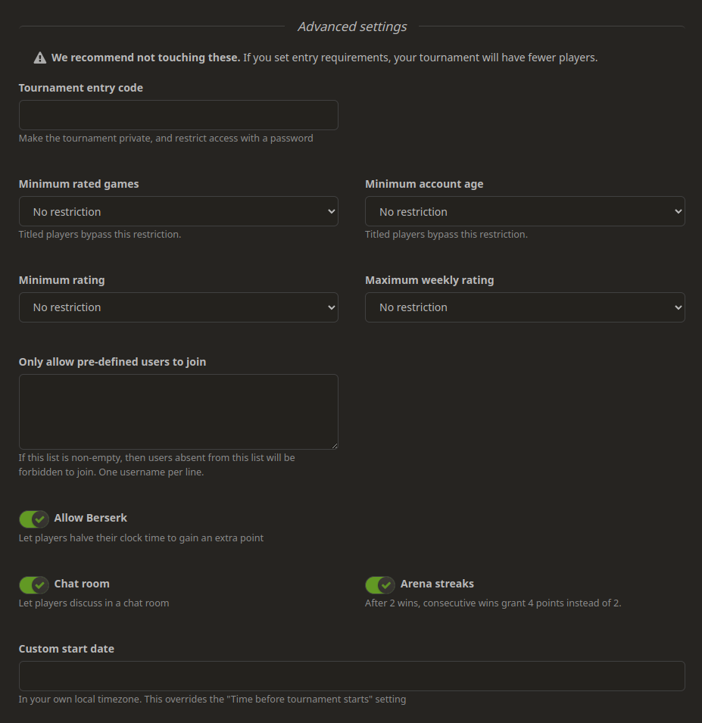
Task: Expand the Maximum weekly rating dropdown
Action: click(x=525, y=307)
